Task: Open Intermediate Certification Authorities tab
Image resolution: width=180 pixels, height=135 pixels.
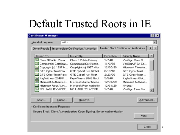Action: [x=74, y=49]
